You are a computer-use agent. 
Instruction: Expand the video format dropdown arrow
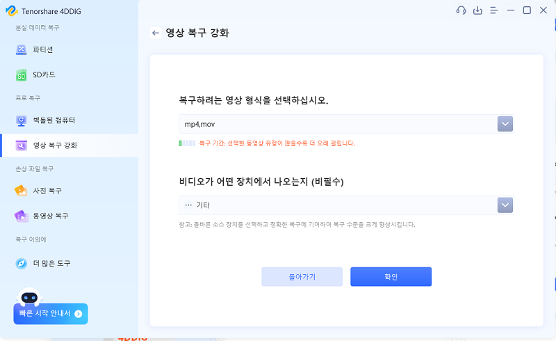pos(505,124)
